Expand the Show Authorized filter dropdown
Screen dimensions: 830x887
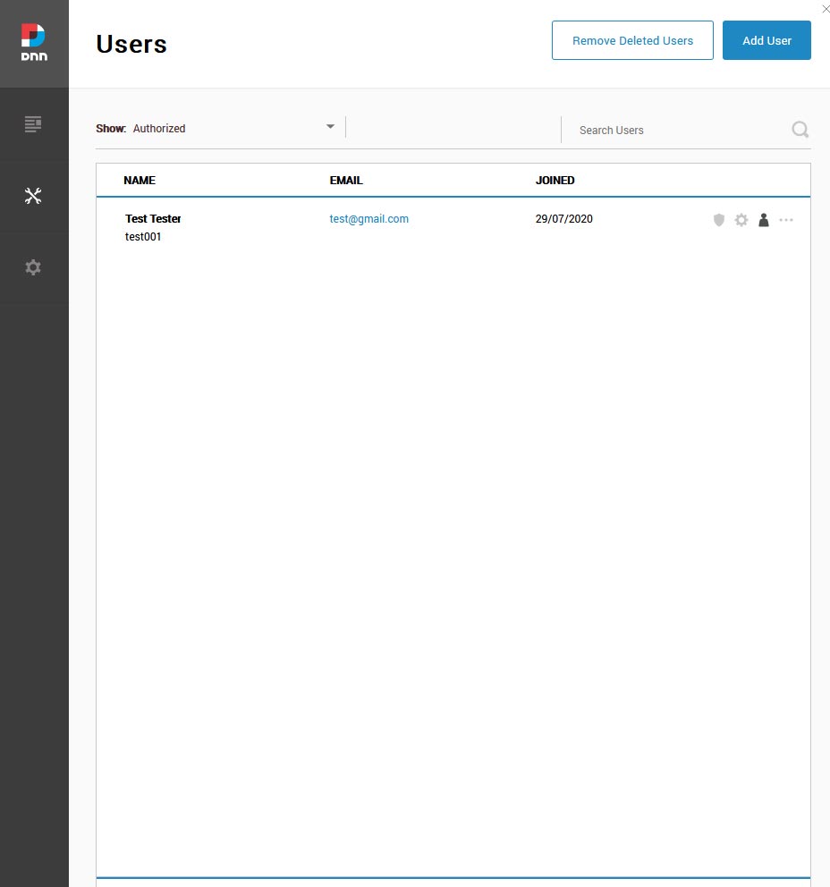[216, 128]
